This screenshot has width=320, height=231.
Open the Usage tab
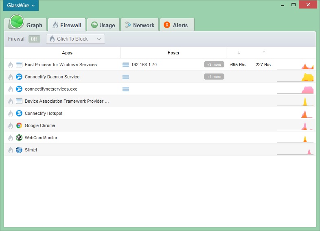tap(103, 25)
